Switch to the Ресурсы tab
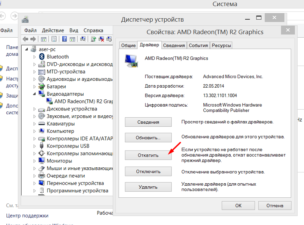This screenshot has height=225, width=304. (221, 45)
